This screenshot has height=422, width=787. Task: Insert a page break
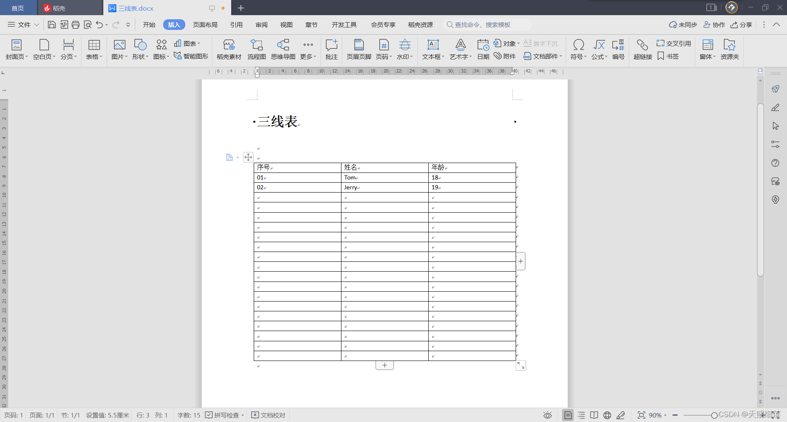[68, 50]
